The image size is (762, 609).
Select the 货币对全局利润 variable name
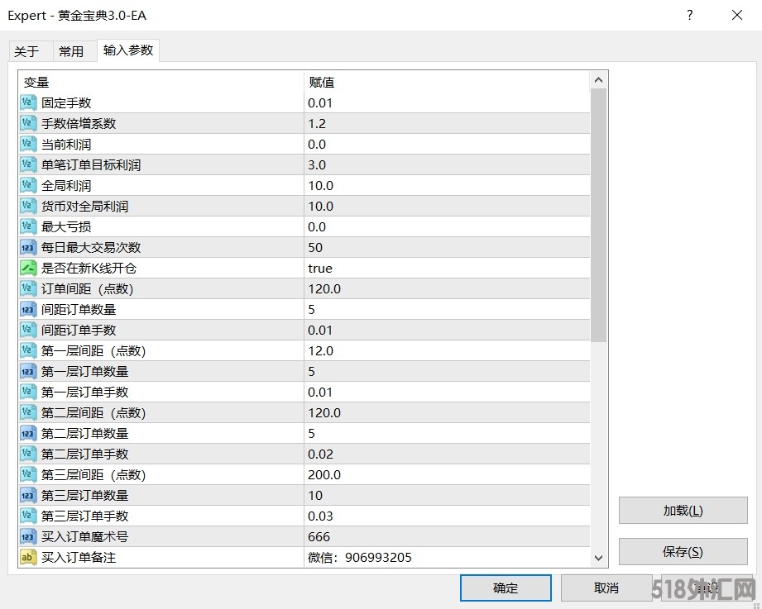[x=84, y=207]
